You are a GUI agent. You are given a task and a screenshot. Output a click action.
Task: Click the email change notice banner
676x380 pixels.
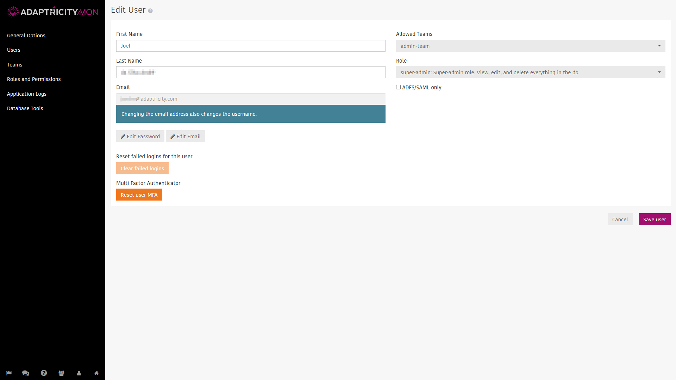251,114
